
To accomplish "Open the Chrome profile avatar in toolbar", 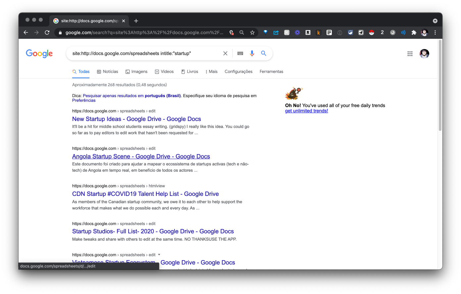I will [424, 32].
